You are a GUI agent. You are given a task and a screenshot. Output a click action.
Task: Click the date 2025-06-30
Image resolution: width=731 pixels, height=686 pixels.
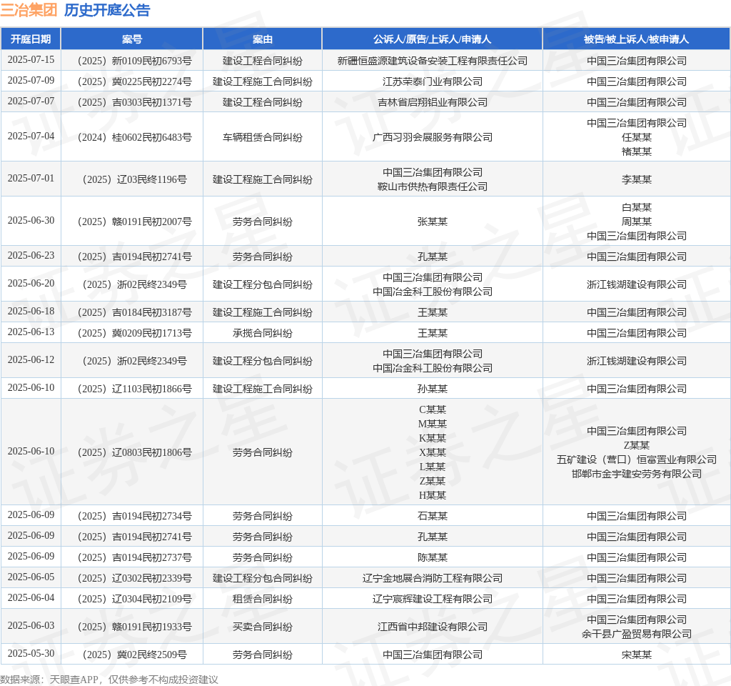click(x=31, y=220)
